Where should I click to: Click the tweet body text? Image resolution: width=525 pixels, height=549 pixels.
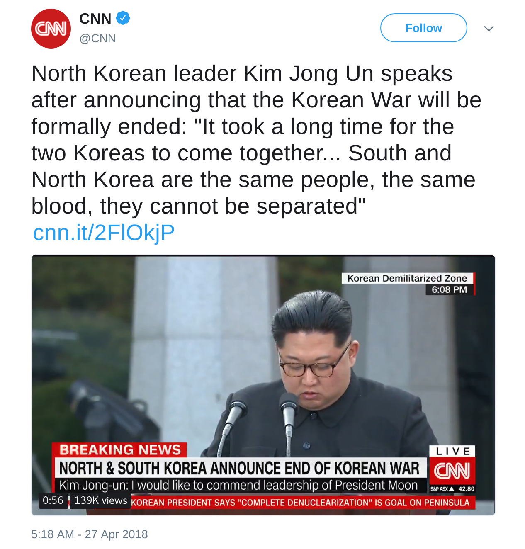point(256,140)
